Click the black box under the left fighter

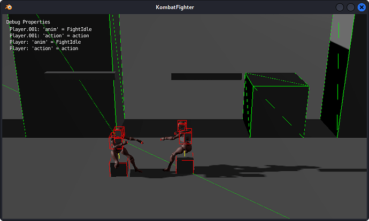click(119, 169)
